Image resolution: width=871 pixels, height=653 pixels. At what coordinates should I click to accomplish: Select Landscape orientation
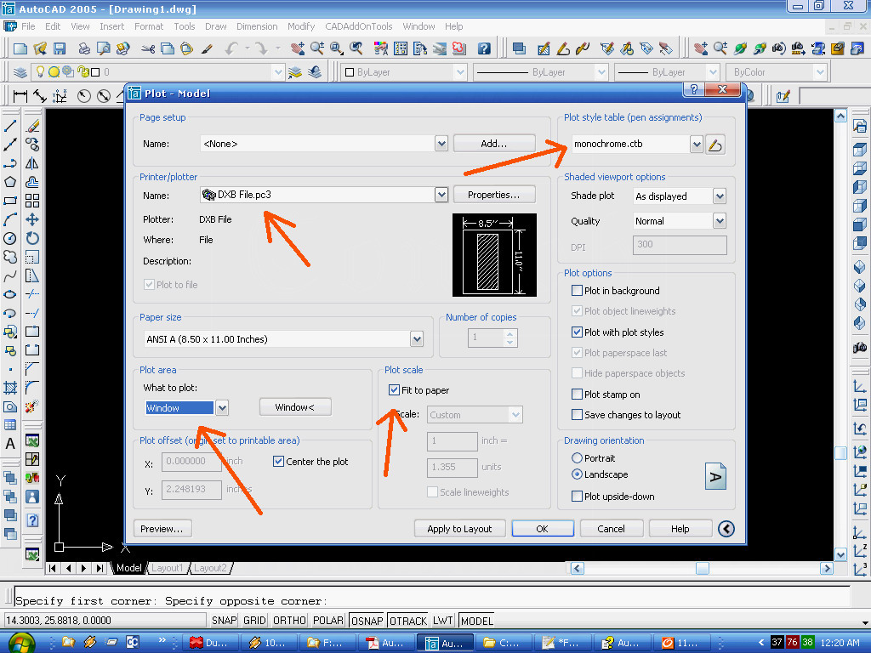pos(578,474)
